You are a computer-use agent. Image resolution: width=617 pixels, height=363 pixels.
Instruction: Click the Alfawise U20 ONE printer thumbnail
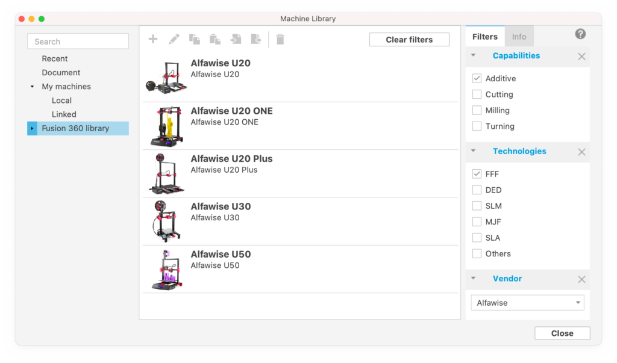[x=166, y=126]
